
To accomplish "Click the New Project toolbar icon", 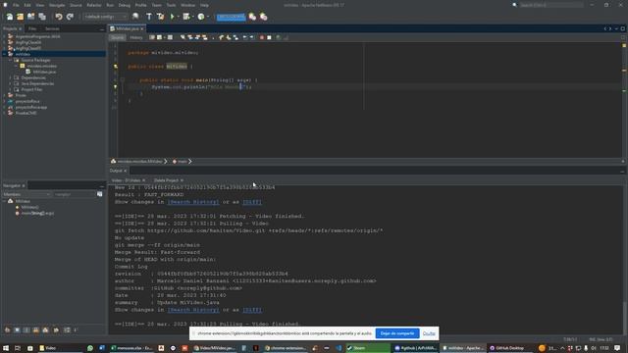I will tap(20, 17).
